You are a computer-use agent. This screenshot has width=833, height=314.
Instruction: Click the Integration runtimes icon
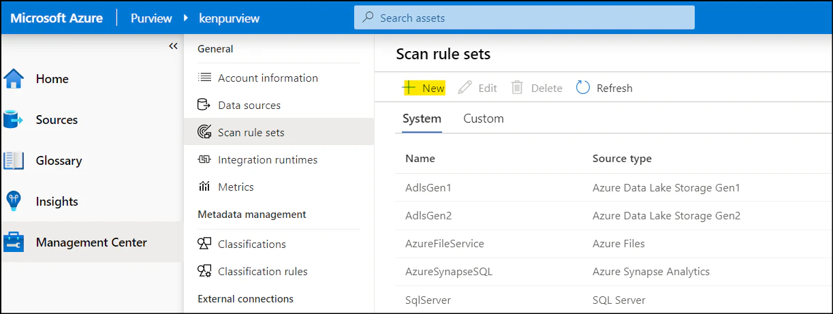pyautogui.click(x=204, y=159)
